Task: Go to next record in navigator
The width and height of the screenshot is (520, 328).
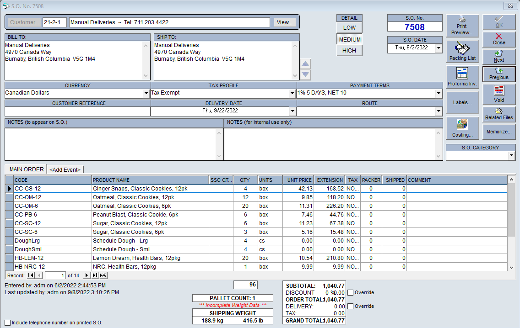Action: click(x=87, y=275)
